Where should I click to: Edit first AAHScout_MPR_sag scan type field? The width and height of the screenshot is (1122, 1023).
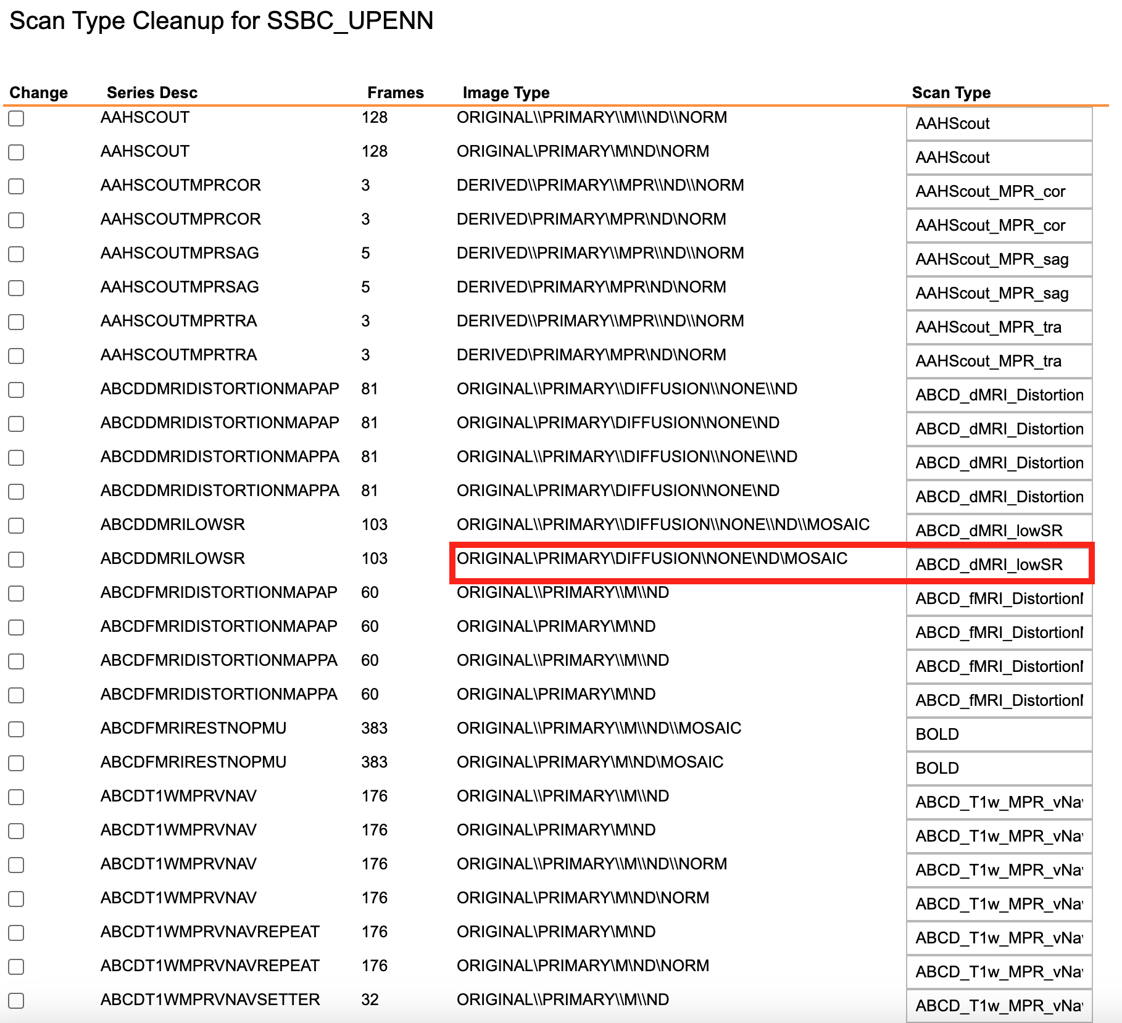(x=999, y=259)
